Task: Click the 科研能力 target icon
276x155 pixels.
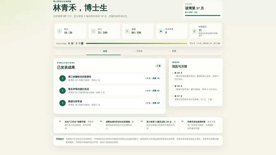Action: [194, 31]
